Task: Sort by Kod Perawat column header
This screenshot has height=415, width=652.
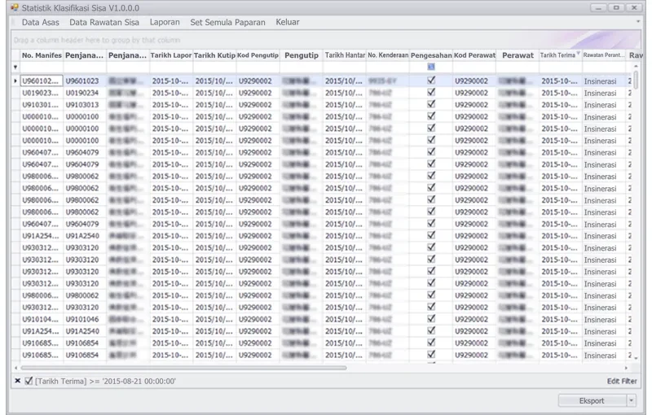Action: click(x=474, y=55)
